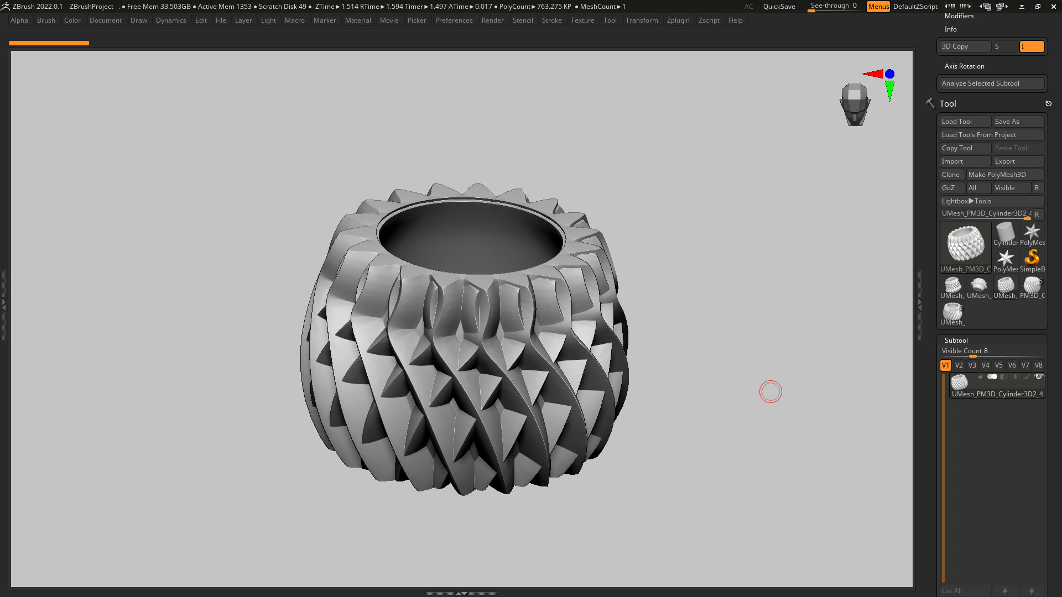Click the Tool palette hammer icon
The width and height of the screenshot is (1062, 597).
click(930, 103)
